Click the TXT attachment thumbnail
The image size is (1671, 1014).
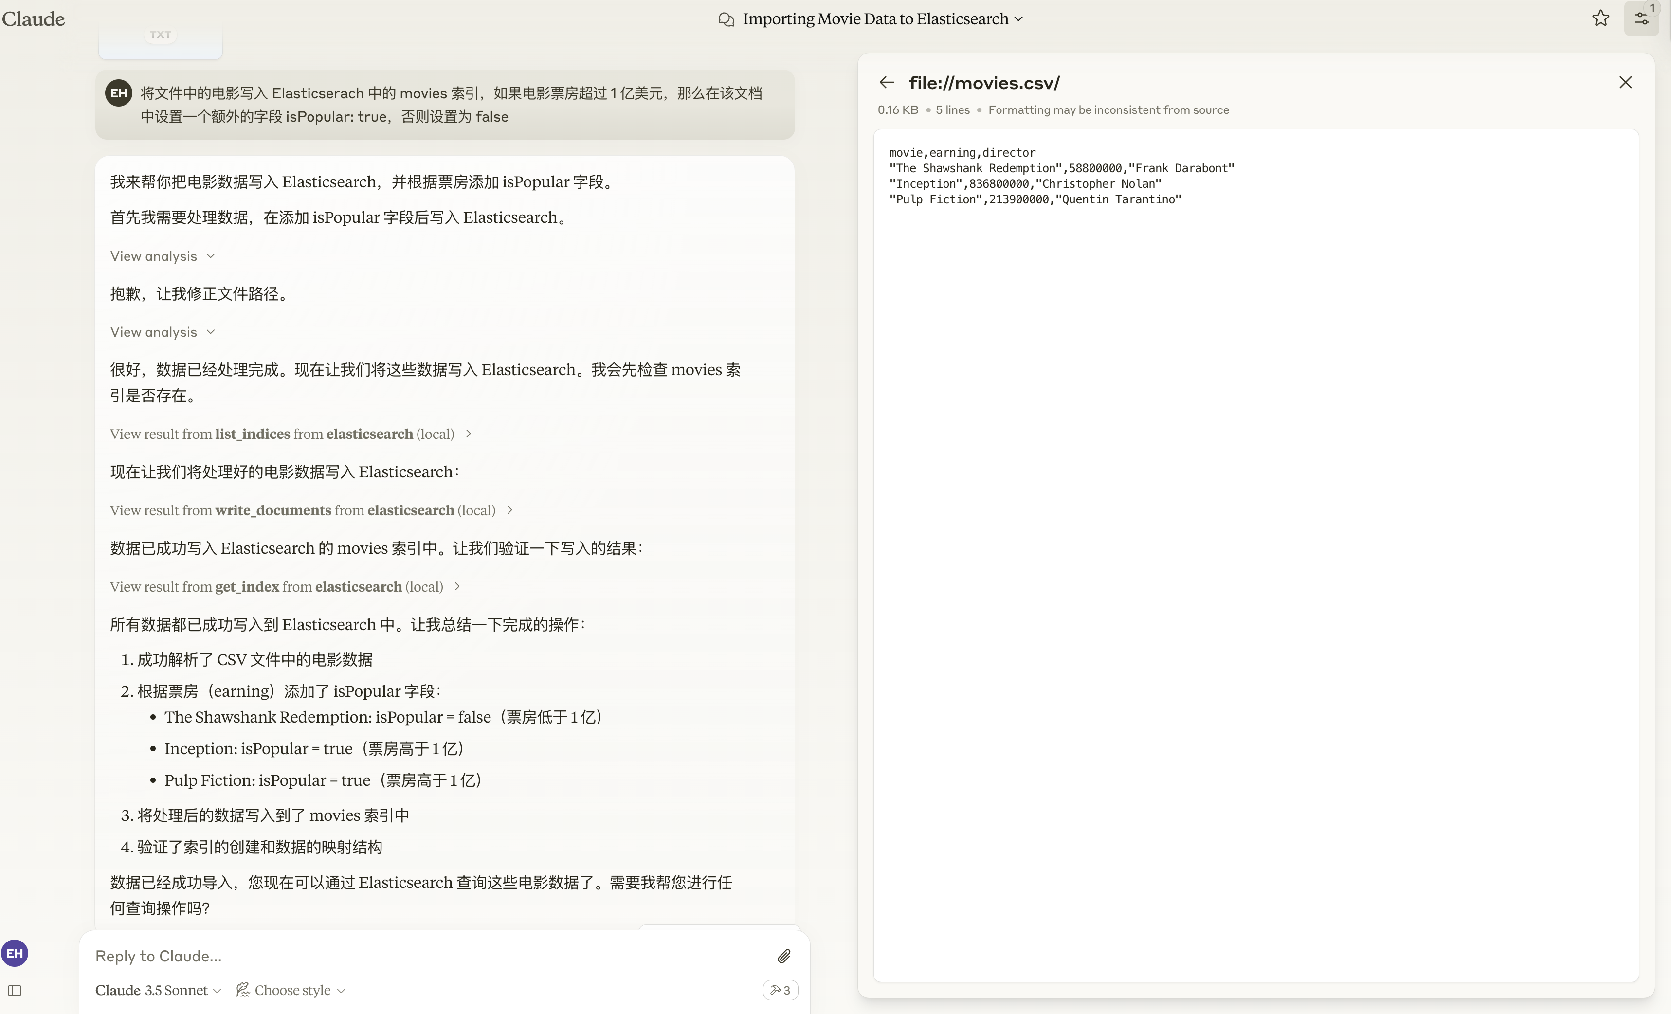161,43
